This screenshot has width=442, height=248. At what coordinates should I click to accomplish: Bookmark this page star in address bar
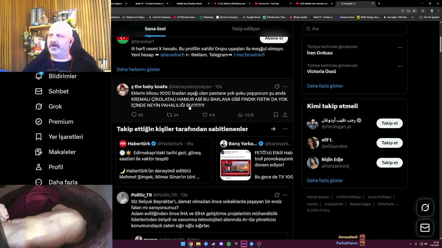414,11
